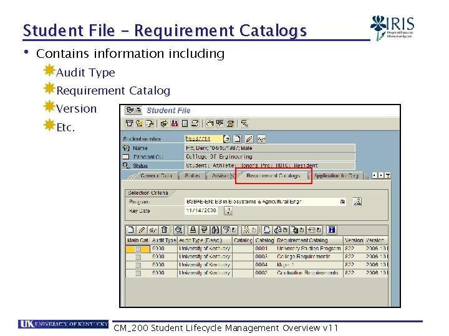The image size is (449, 336).
Task: Click the telephone icon in Student File toolbar
Action: (231, 123)
